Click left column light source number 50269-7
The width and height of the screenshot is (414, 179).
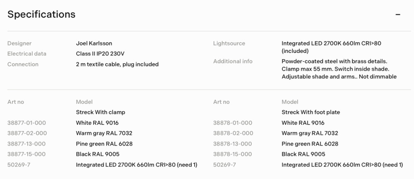tap(19, 165)
